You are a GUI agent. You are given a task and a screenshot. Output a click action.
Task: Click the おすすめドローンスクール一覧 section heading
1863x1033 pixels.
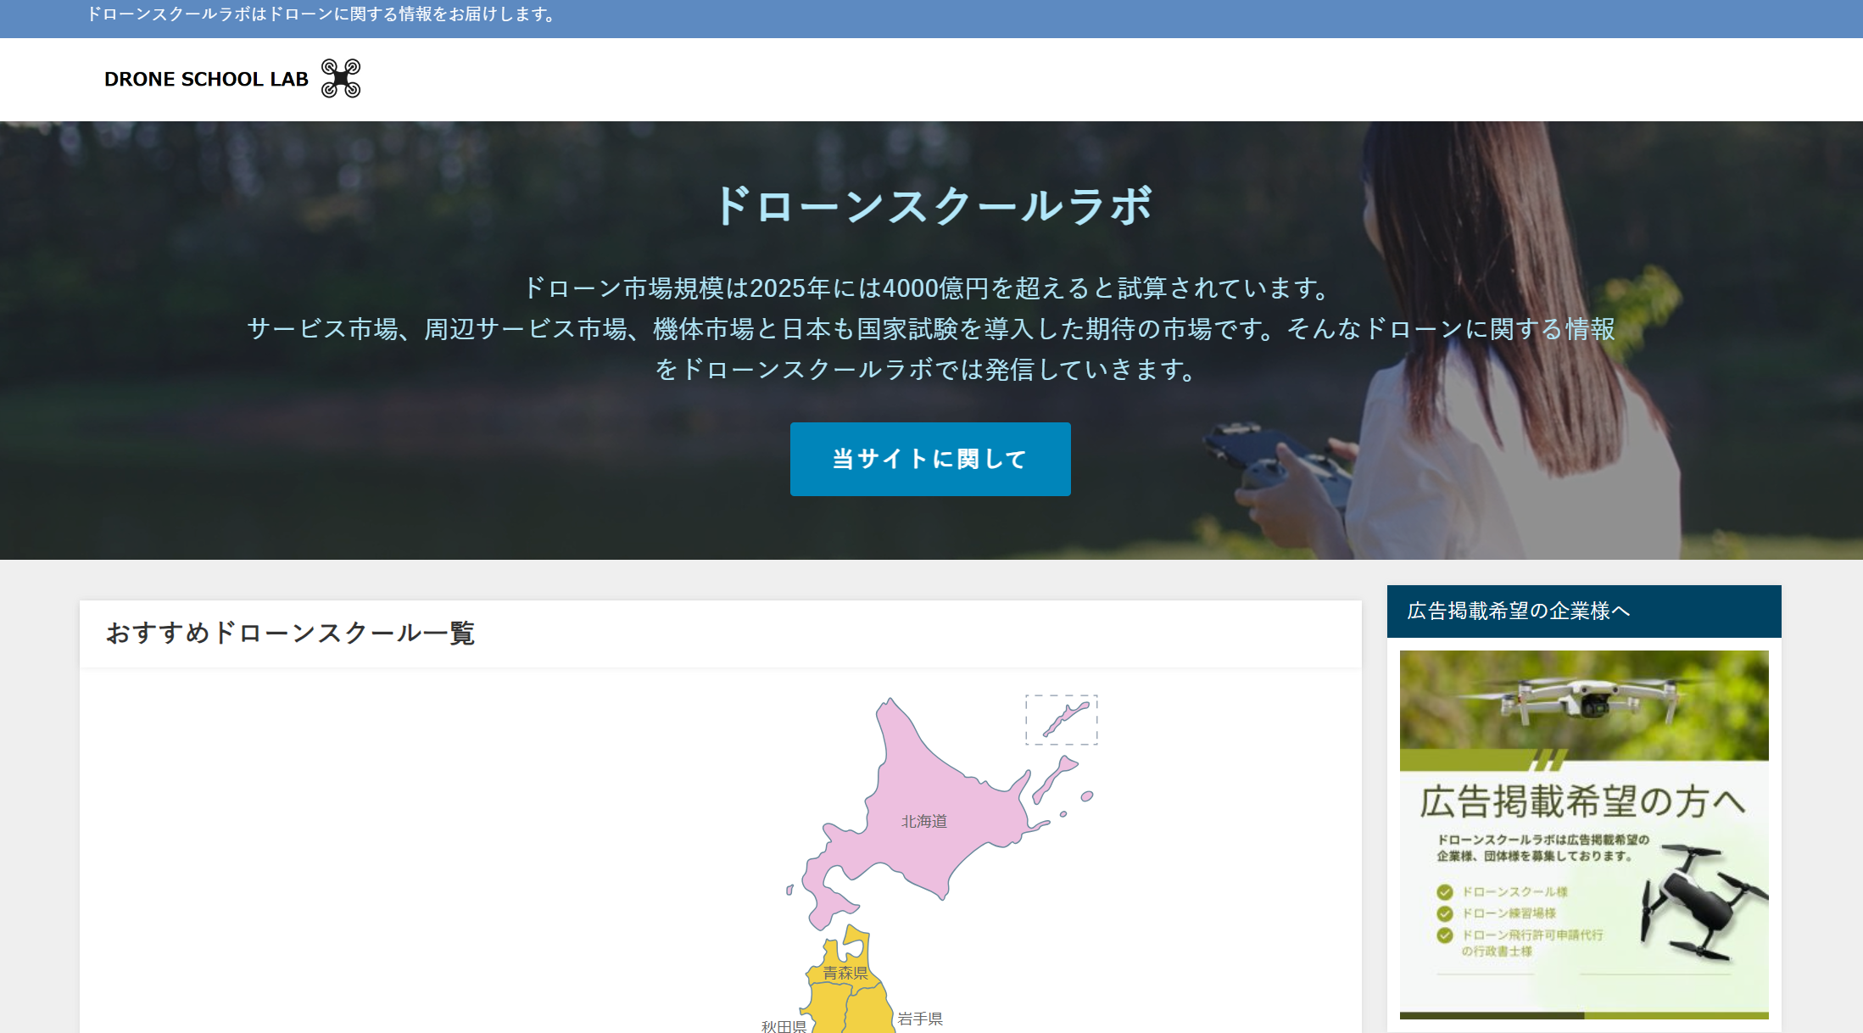click(290, 633)
